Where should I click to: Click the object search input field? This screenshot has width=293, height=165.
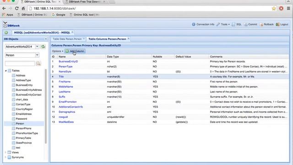tap(20, 63)
